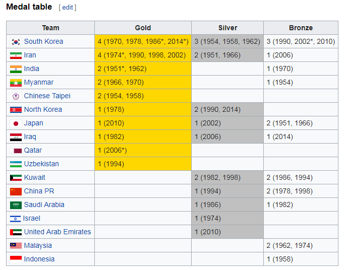
Task: Click the Japan flag icon
Action: pyautogui.click(x=16, y=123)
